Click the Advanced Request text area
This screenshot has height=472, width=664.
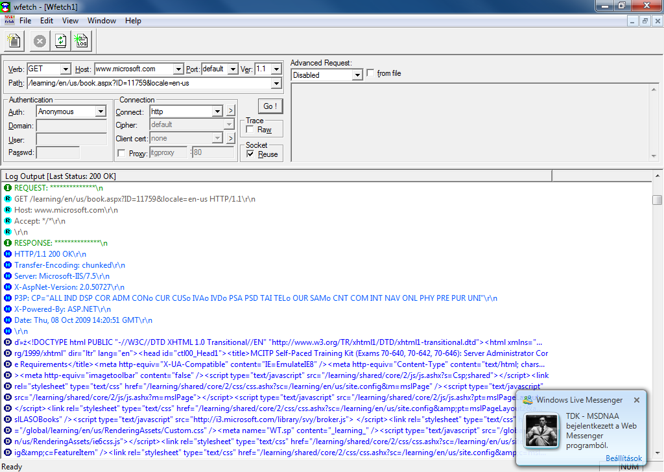[471, 123]
